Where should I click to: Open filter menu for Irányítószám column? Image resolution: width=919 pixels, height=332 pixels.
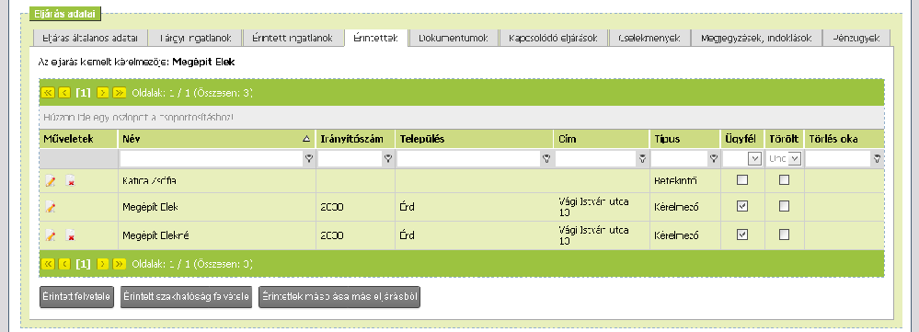pos(387,159)
